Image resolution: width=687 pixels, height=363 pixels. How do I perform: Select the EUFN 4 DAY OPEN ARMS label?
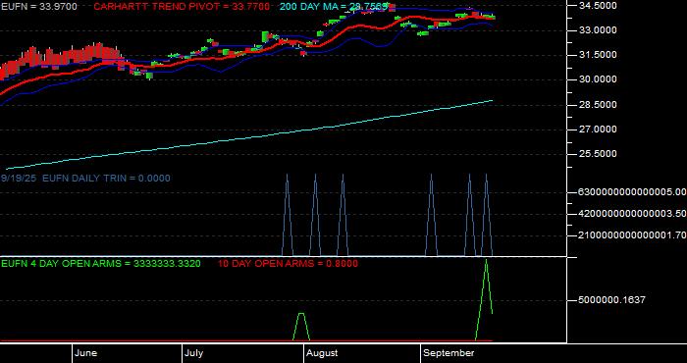point(101,264)
